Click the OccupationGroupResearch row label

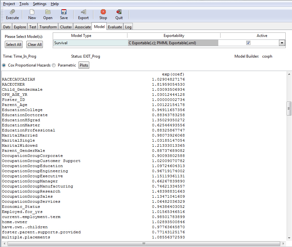(31, 191)
